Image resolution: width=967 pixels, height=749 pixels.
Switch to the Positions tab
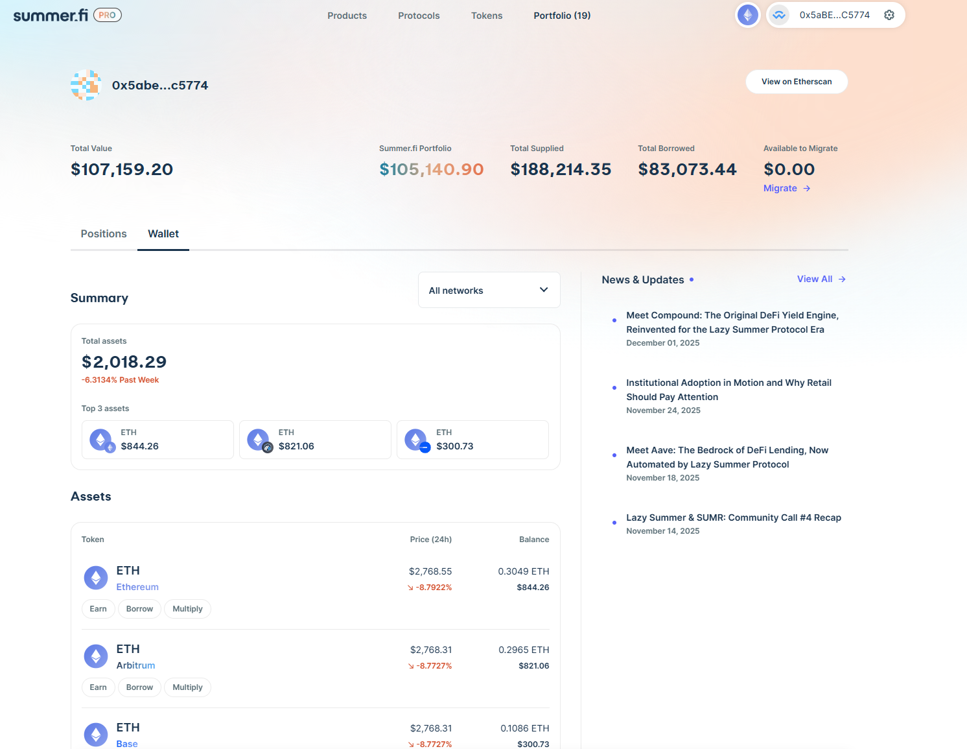(x=104, y=233)
